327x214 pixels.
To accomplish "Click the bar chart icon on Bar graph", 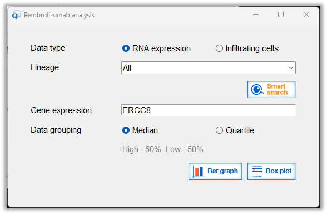I will pos(198,172).
